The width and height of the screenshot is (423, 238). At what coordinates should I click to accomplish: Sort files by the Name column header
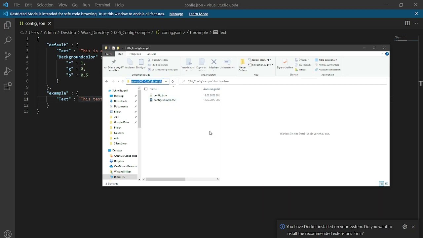tap(153, 89)
